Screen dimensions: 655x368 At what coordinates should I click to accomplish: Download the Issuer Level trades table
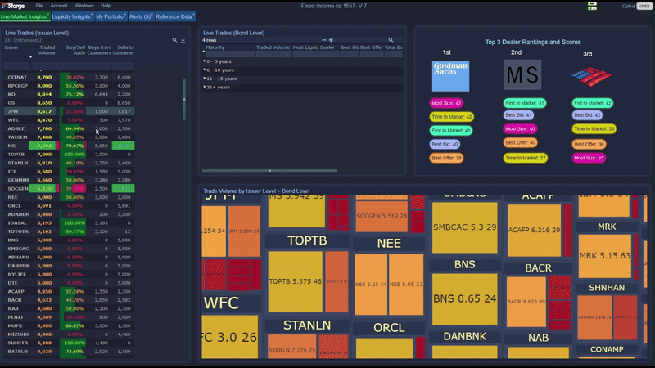pos(183,40)
